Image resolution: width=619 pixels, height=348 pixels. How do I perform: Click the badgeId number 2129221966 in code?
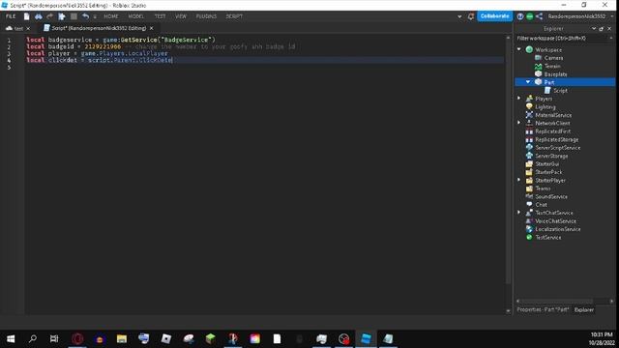[103, 46]
